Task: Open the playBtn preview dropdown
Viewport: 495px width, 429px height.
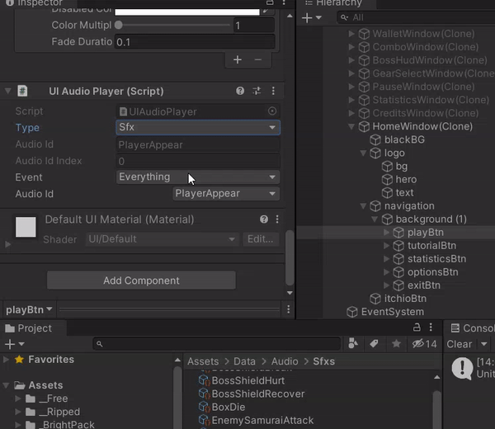Action: [x=30, y=309]
